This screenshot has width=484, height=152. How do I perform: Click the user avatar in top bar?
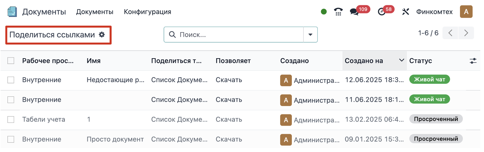[466, 12]
